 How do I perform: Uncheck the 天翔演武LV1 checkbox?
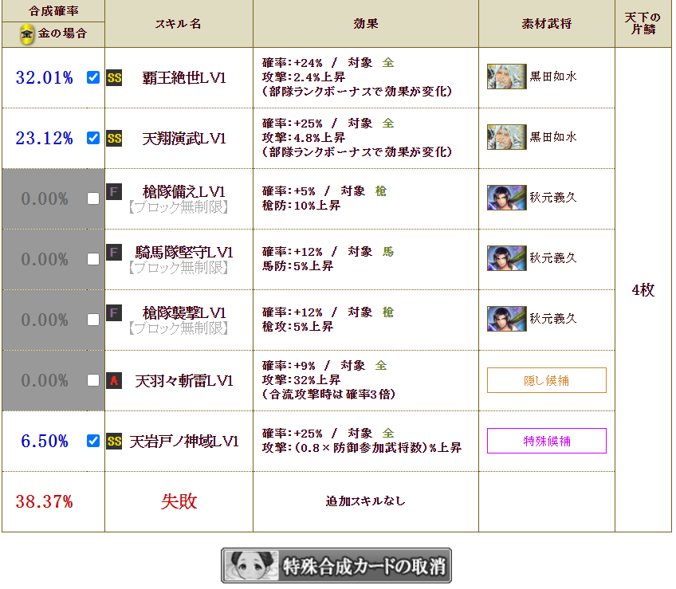point(93,138)
